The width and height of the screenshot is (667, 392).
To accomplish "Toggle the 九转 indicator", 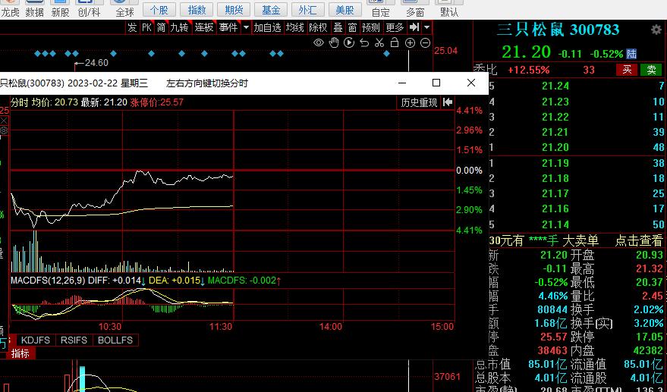I will [x=179, y=27].
